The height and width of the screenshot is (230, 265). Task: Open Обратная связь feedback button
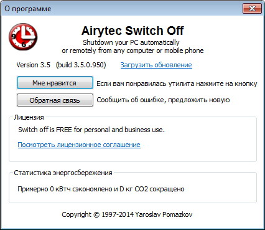point(55,100)
